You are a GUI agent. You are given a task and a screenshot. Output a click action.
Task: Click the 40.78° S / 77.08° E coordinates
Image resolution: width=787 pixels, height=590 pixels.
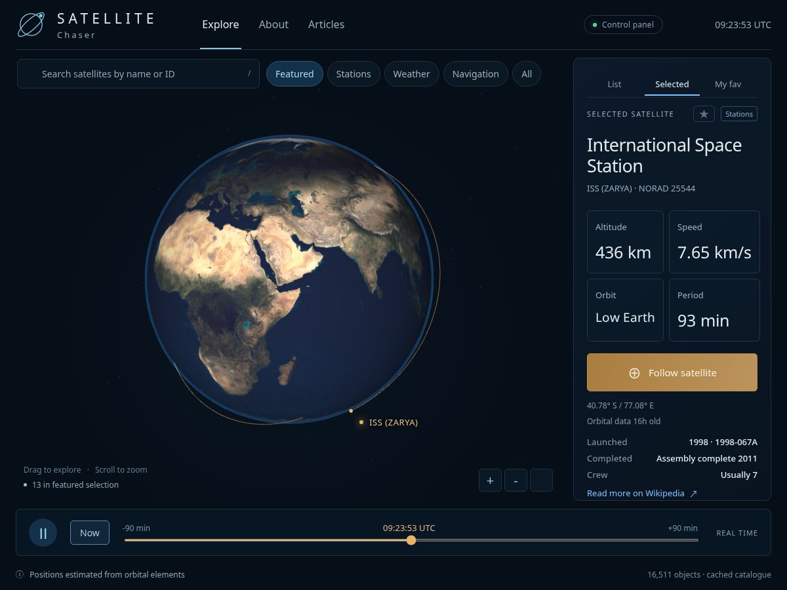[x=620, y=406]
